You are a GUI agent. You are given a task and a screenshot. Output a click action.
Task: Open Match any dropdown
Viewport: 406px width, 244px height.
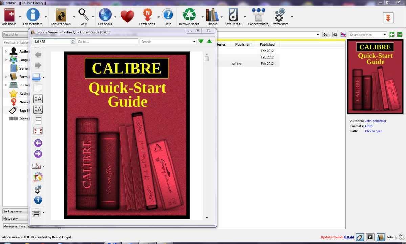[16, 219]
